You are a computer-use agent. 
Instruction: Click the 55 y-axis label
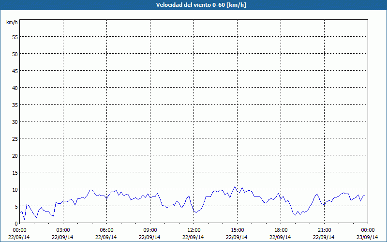click(15, 37)
